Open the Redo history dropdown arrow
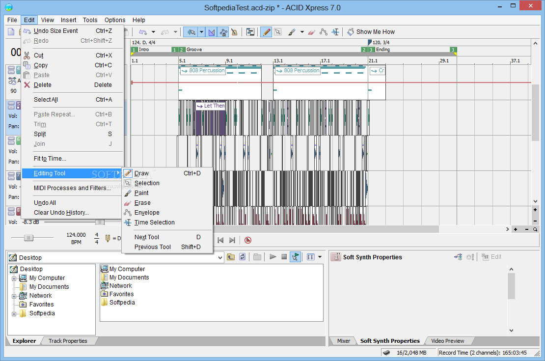The width and height of the screenshot is (545, 361). coord(175,32)
